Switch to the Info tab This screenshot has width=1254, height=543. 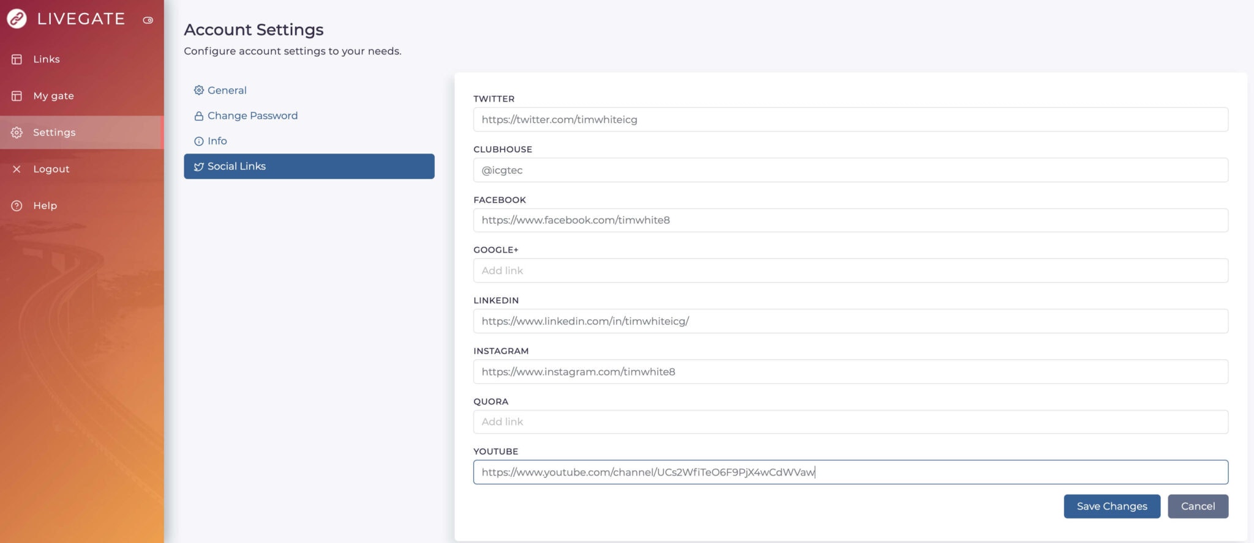click(x=309, y=141)
